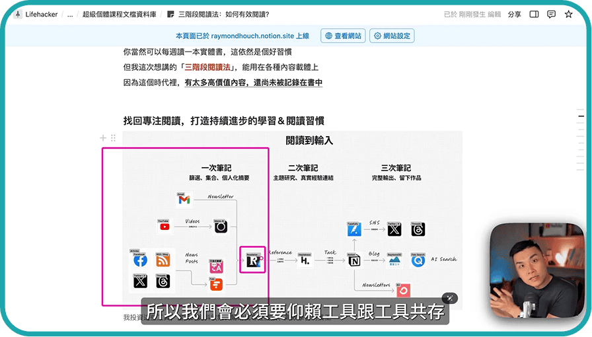The height and width of the screenshot is (337, 592).
Task: Click the Memo AI camera-lens icon next to Videos
Action: (221, 226)
